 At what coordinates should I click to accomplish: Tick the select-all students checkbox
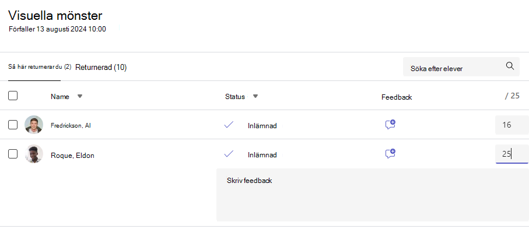click(x=13, y=96)
